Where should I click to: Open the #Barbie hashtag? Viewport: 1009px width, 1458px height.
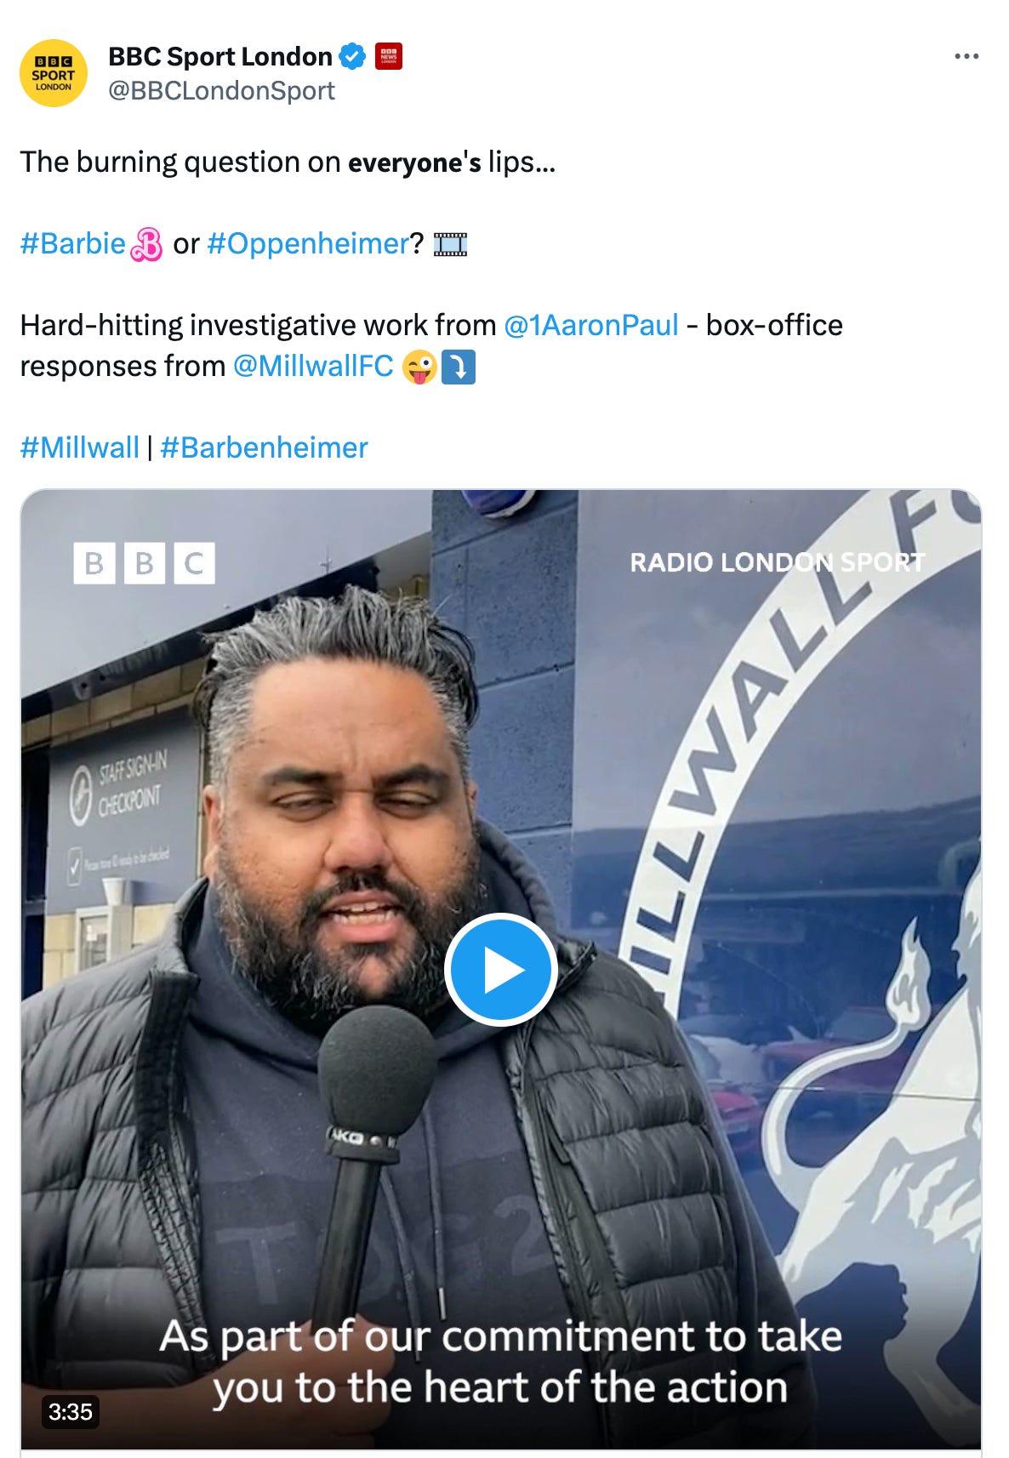[x=73, y=244]
